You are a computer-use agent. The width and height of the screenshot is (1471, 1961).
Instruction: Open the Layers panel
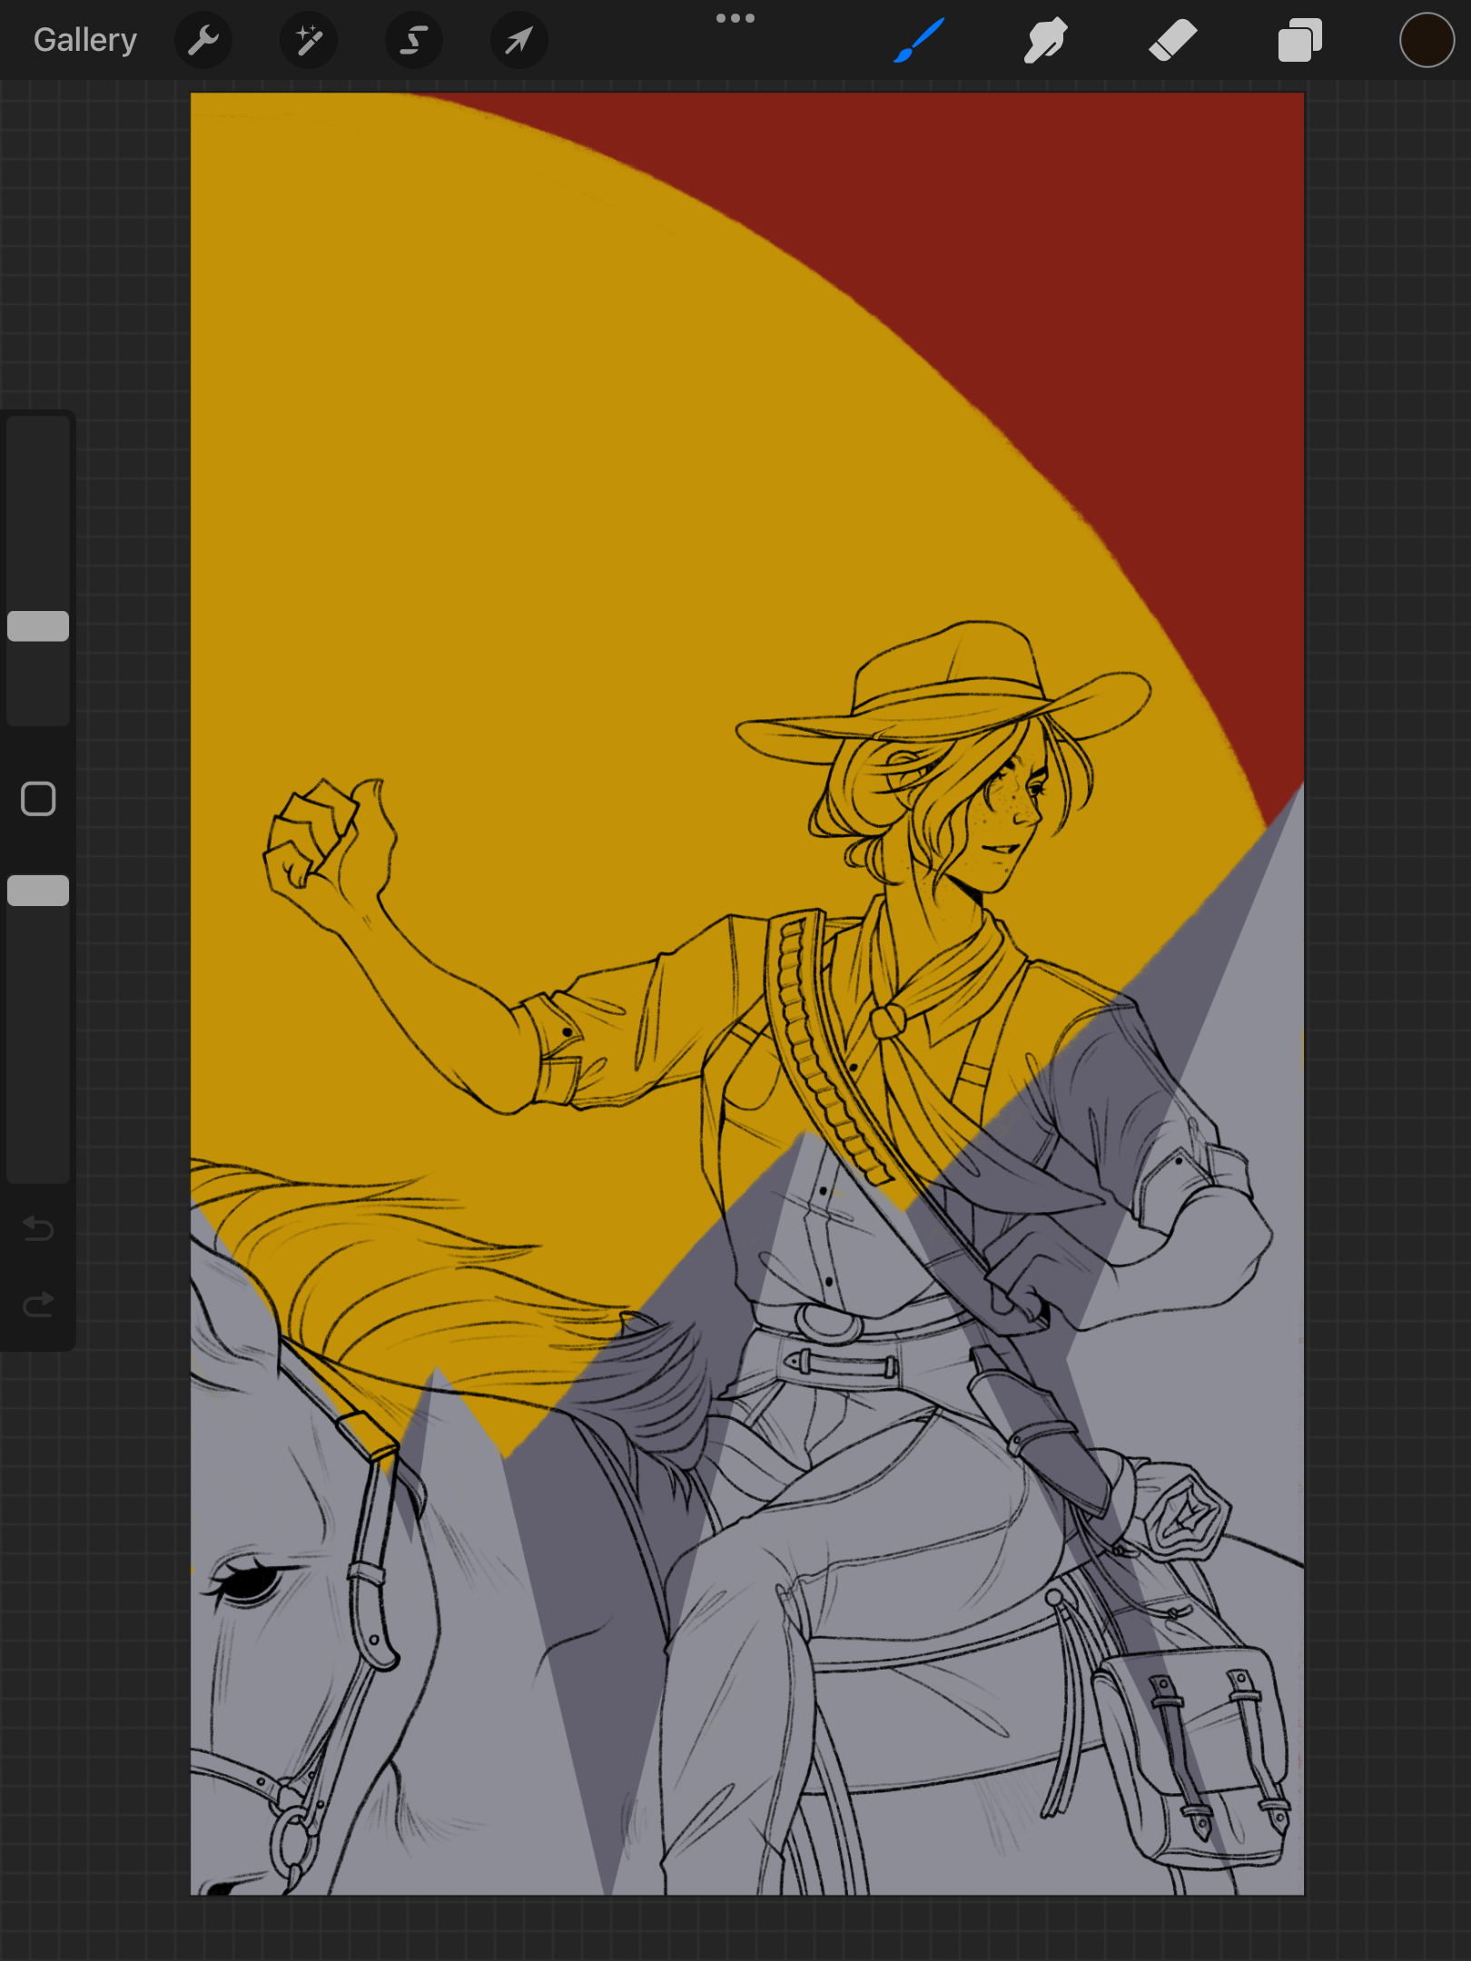point(1299,40)
